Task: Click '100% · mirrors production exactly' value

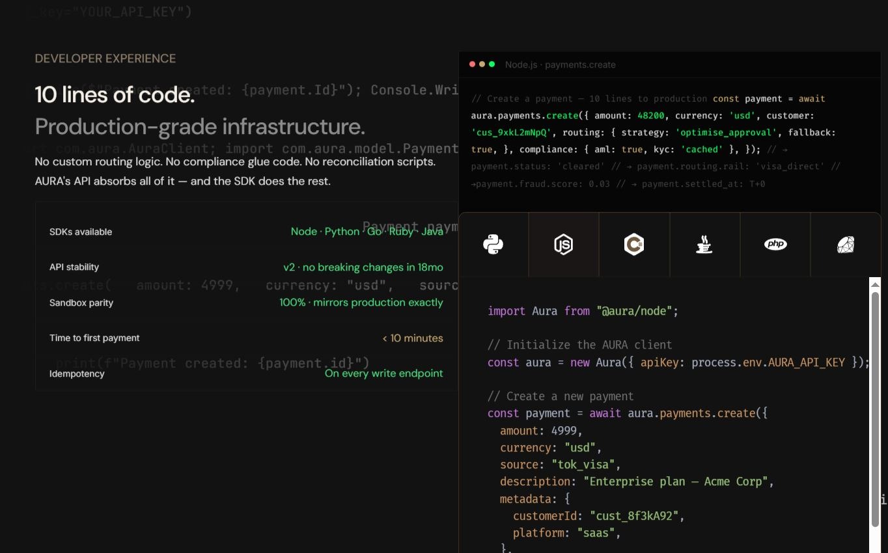Action: click(361, 303)
